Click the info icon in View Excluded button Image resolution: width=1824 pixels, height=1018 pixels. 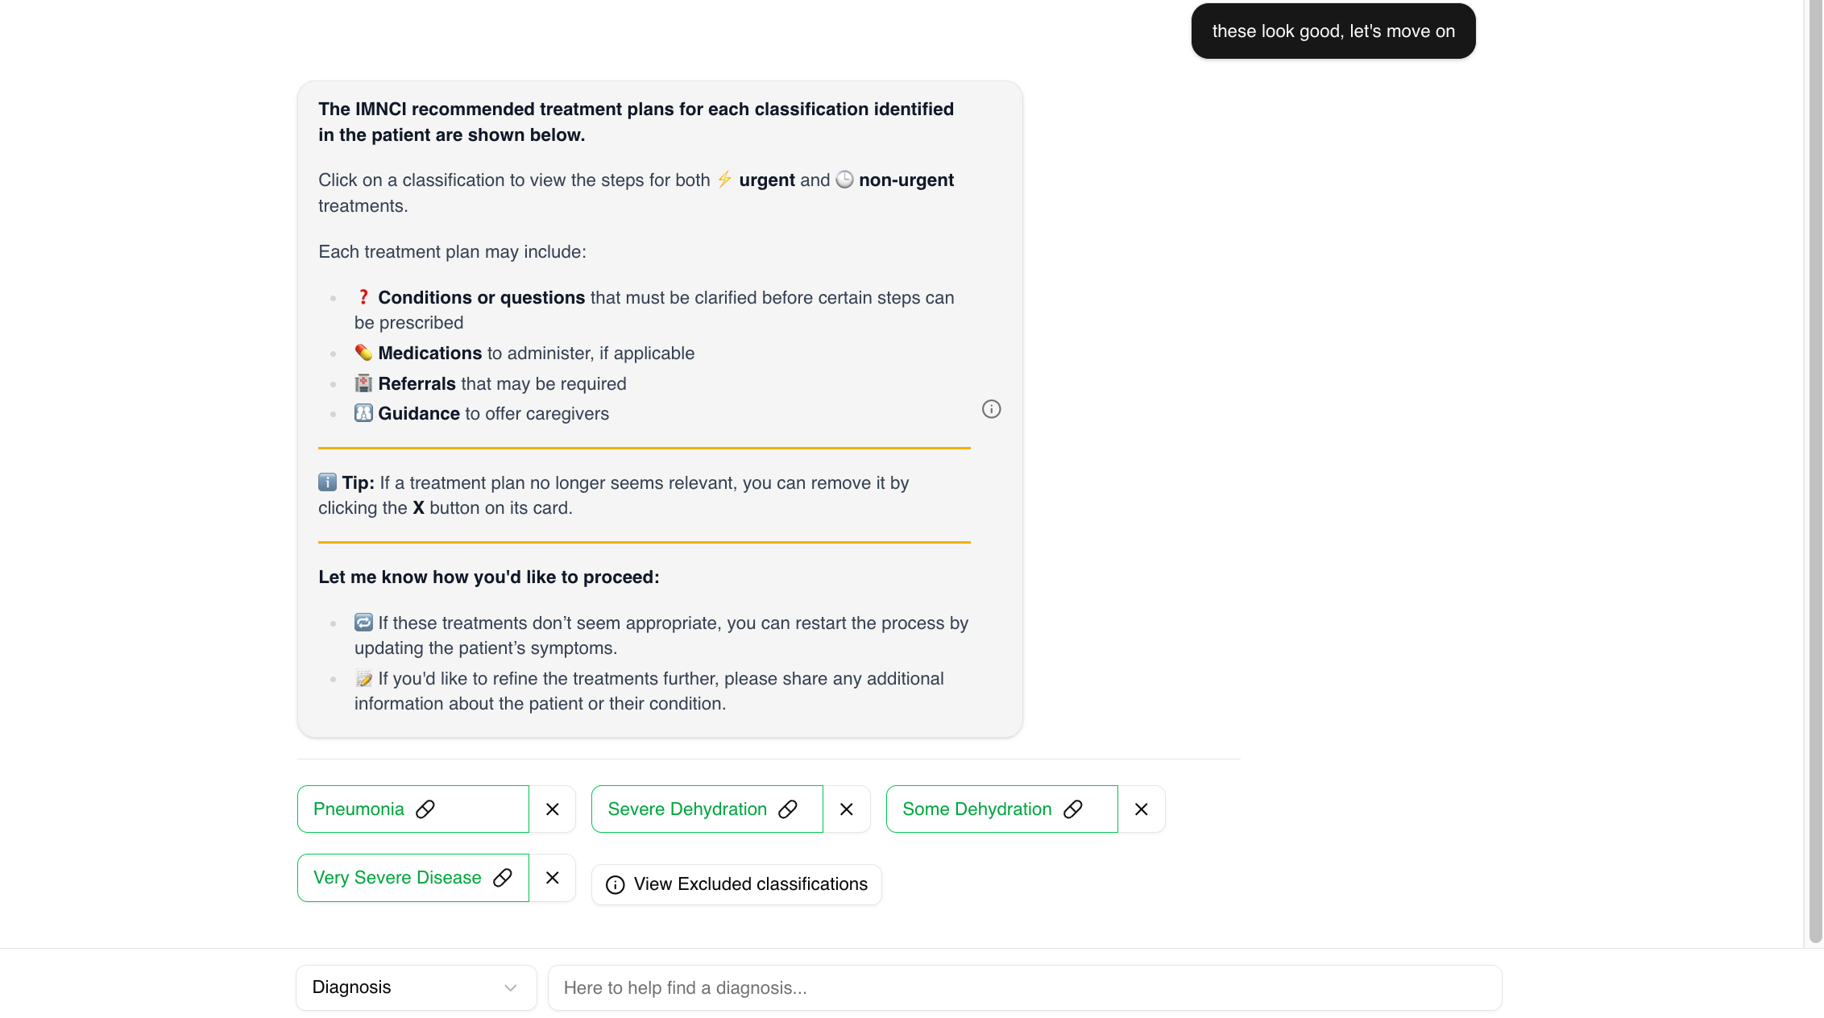[x=616, y=885]
